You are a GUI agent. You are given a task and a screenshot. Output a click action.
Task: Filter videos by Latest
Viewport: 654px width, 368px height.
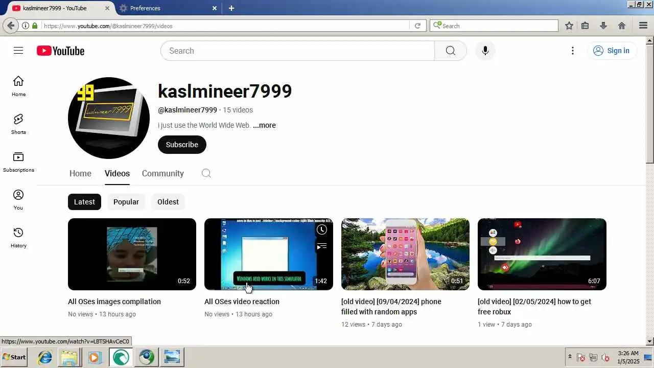pyautogui.click(x=84, y=202)
